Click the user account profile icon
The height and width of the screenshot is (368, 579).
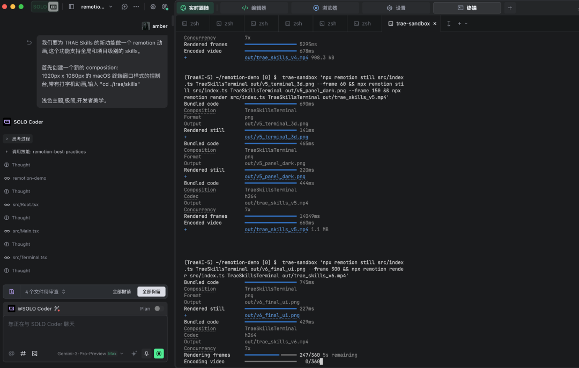click(165, 7)
